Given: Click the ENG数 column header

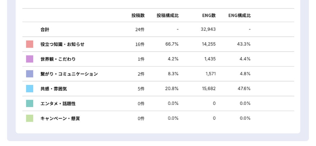Looking at the screenshot, I should pos(209,15).
